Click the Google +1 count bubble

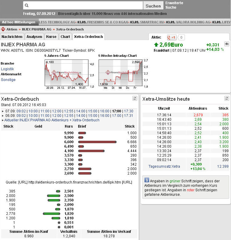tap(181, 37)
